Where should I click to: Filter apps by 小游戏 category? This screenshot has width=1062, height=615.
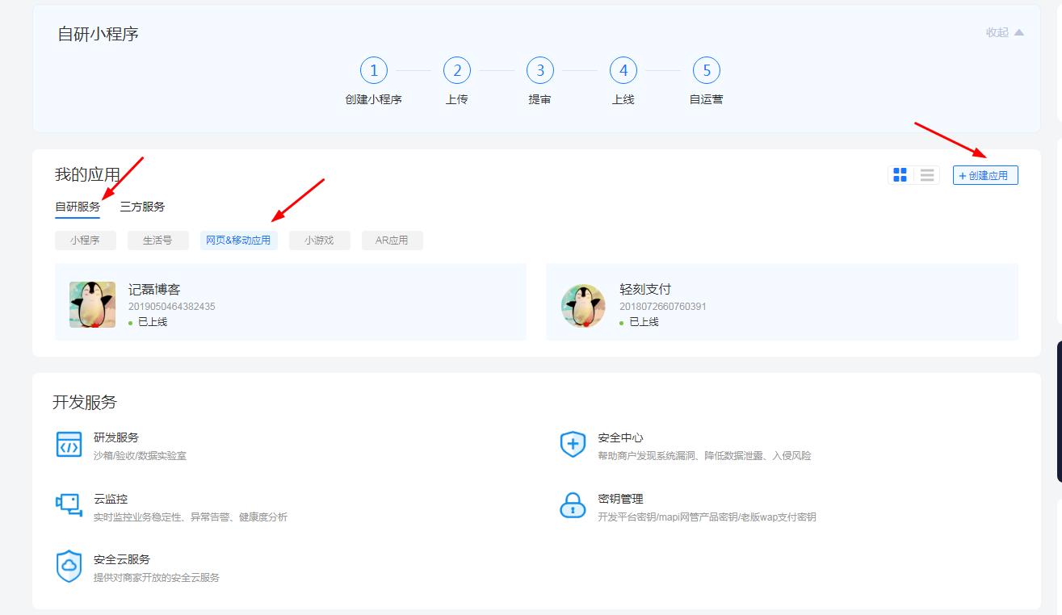pyautogui.click(x=319, y=240)
